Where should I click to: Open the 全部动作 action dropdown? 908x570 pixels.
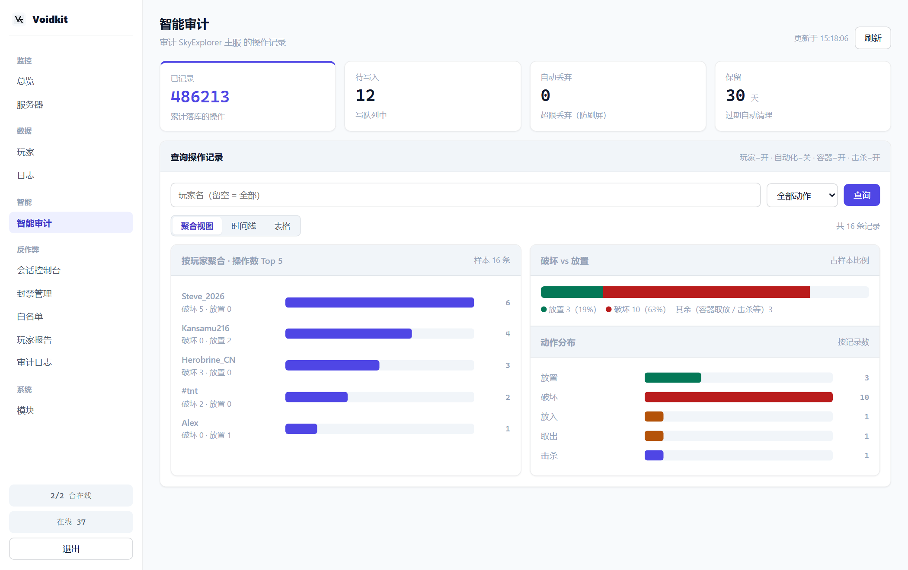[802, 196]
